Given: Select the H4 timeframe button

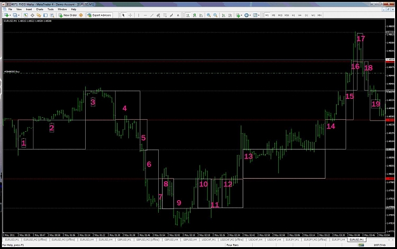Looking at the screenshot, I should click(300, 15).
